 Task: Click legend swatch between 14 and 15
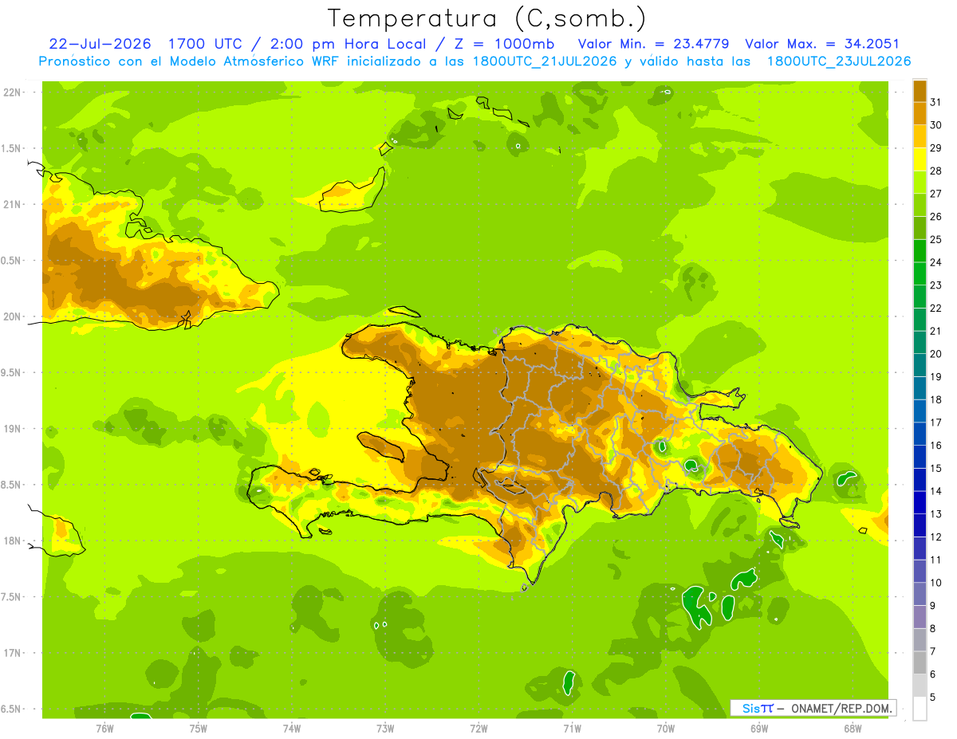click(x=920, y=480)
